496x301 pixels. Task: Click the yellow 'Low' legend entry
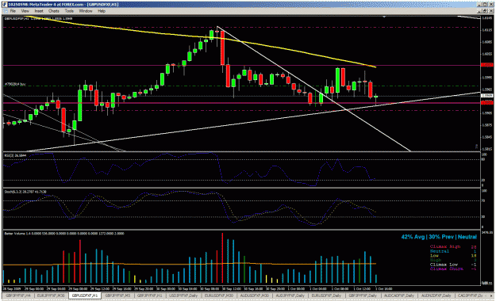(434, 256)
